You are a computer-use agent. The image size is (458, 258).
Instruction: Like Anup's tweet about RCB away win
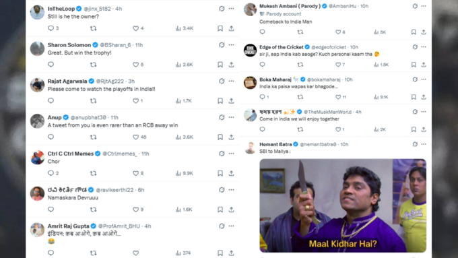coord(136,137)
